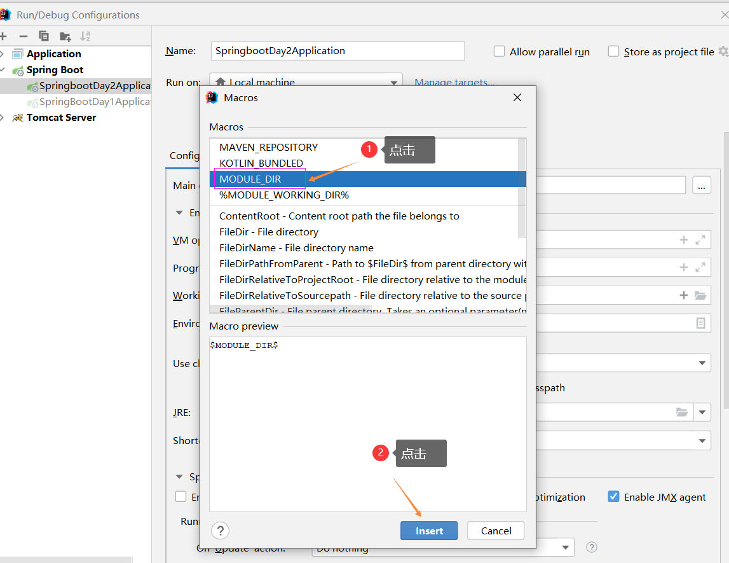Click the Name input field

pos(337,51)
